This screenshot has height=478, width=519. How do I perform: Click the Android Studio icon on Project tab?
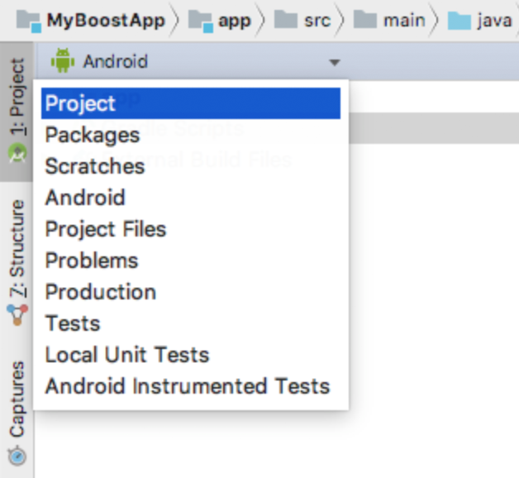tap(17, 153)
